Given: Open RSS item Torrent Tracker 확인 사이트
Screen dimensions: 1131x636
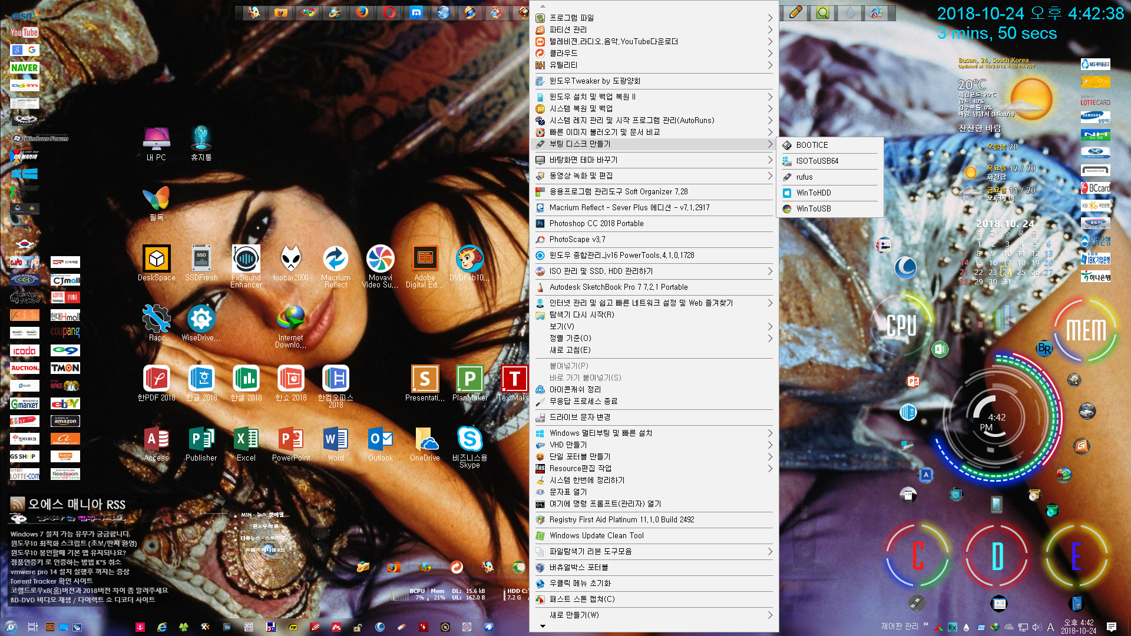Looking at the screenshot, I should [51, 581].
